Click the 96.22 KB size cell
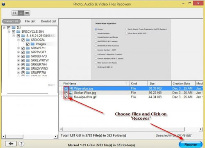Screen dimensions: 205x148 click(155, 93)
